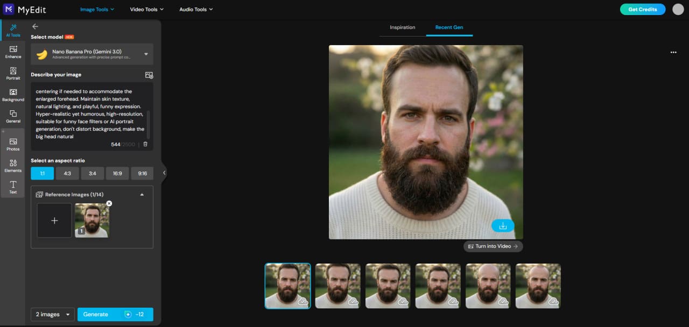This screenshot has width=689, height=327.
Task: Select the 9:16 aspect ratio
Action: coord(142,173)
